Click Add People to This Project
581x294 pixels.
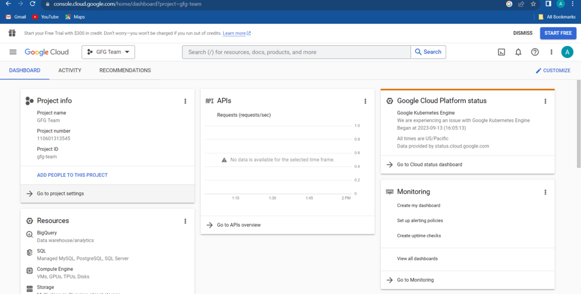[x=72, y=175]
